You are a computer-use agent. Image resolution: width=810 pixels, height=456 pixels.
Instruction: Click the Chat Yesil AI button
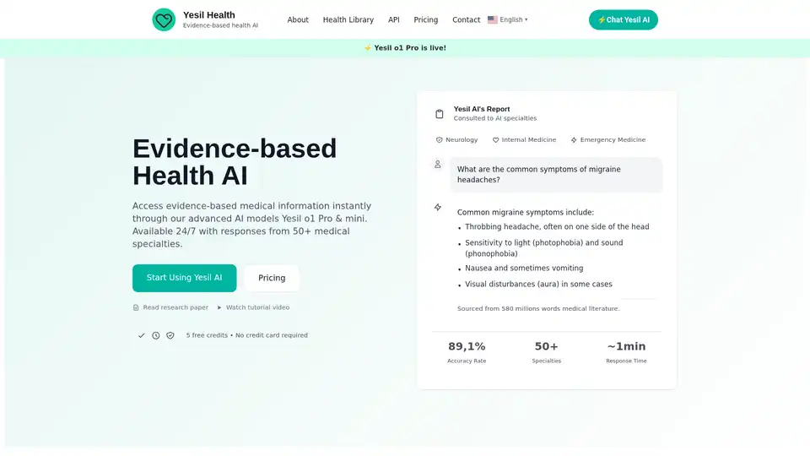(623, 19)
